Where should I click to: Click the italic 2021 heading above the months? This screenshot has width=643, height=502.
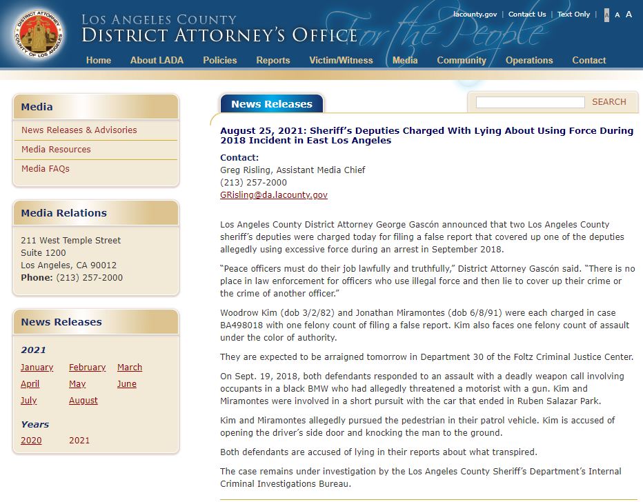coord(34,350)
